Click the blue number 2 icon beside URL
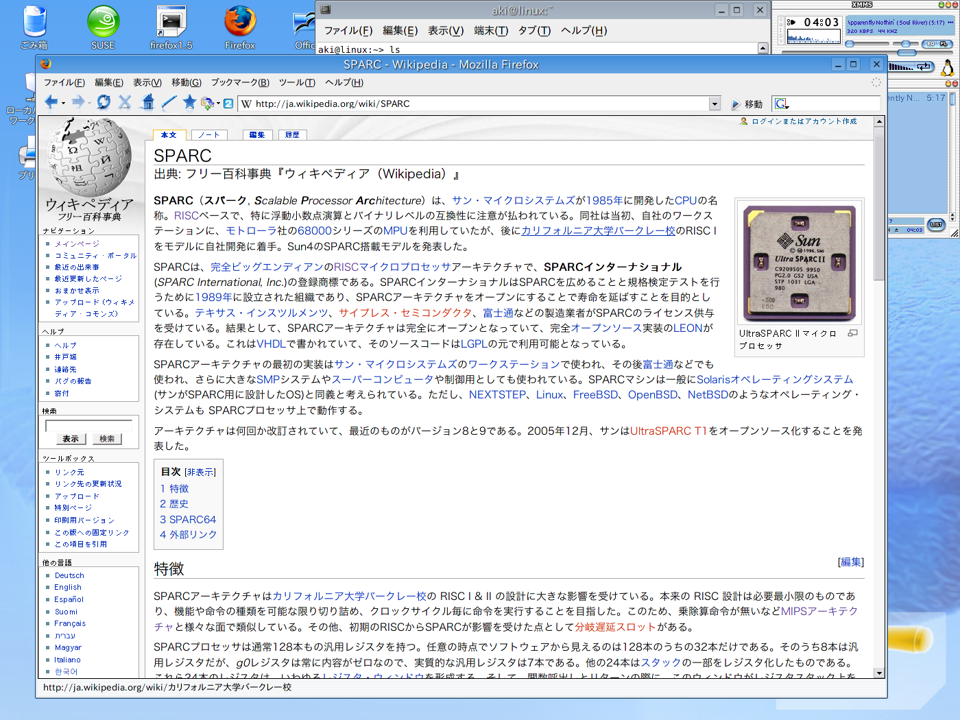The height and width of the screenshot is (720, 960). [228, 104]
